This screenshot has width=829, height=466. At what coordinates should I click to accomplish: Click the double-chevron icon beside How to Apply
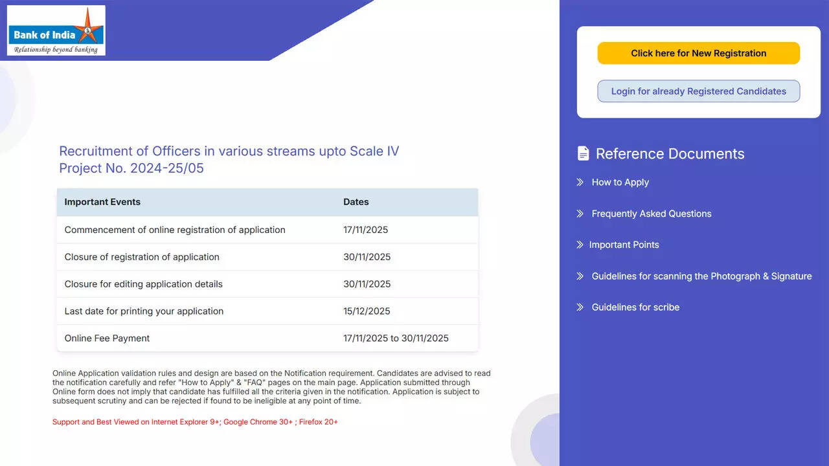pyautogui.click(x=580, y=183)
